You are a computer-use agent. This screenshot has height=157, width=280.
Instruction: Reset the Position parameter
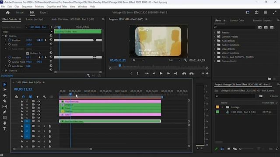click(51, 40)
